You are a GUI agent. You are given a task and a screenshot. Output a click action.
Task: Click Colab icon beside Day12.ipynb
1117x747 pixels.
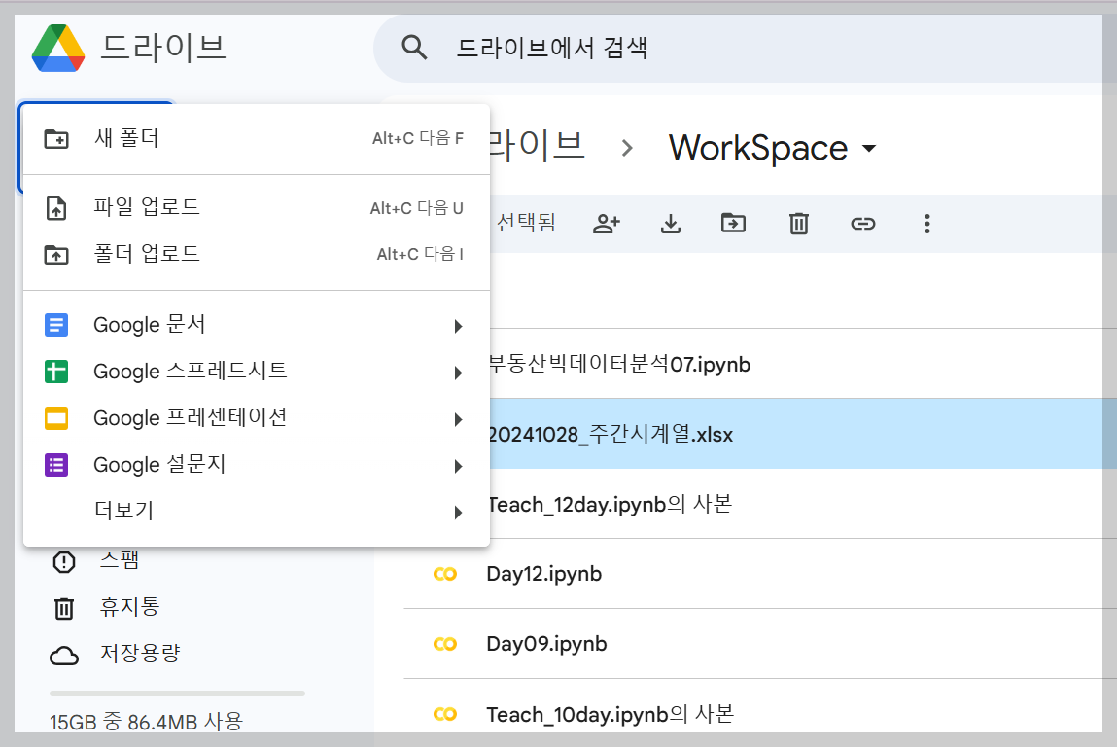point(444,574)
